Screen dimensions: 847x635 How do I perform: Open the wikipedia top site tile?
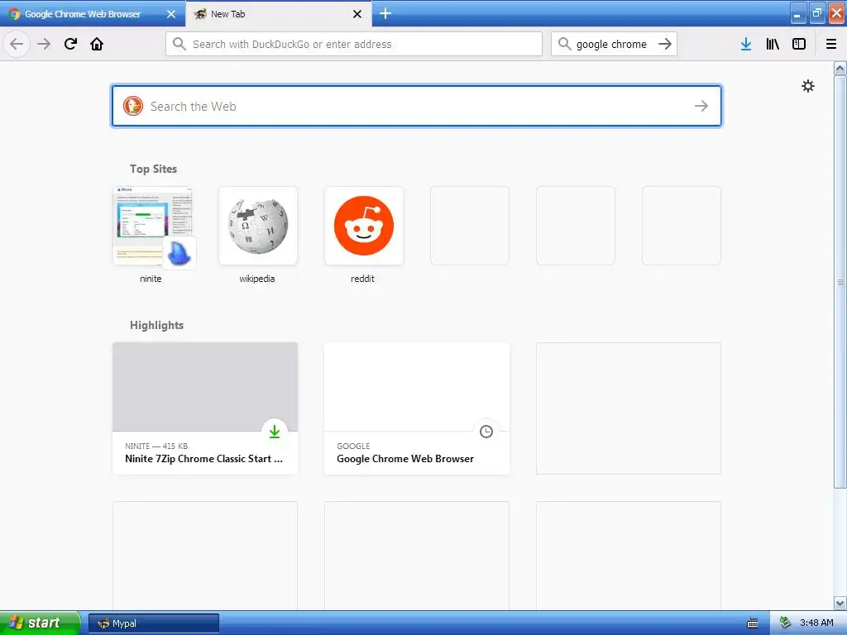(258, 226)
